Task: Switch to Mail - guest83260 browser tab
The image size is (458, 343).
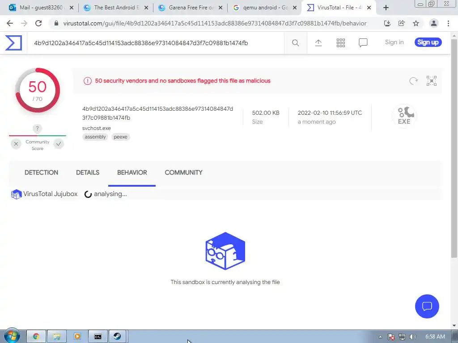Action: 41,8
